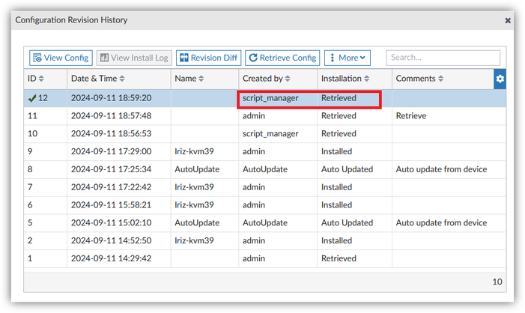The image size is (525, 313).
Task: Click Auto update from device comment, revision 5
Action: [x=442, y=222]
